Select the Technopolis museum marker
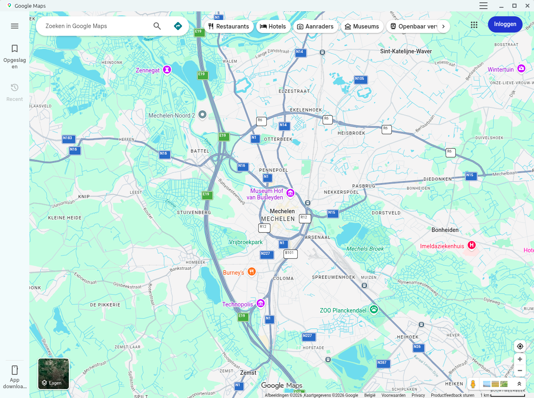Screen dimensions: 534x398 (261, 303)
